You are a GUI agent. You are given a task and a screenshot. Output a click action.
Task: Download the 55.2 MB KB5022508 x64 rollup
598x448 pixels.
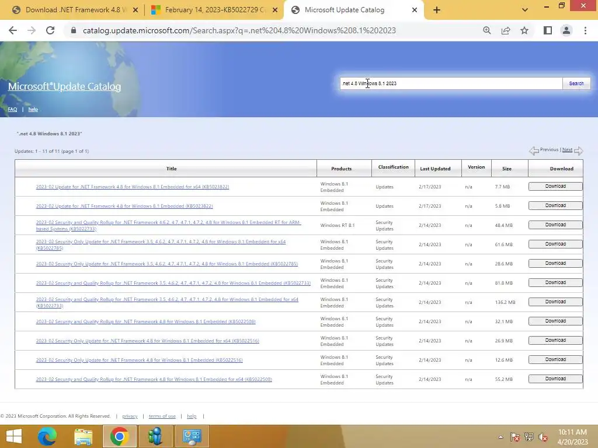tap(555, 379)
